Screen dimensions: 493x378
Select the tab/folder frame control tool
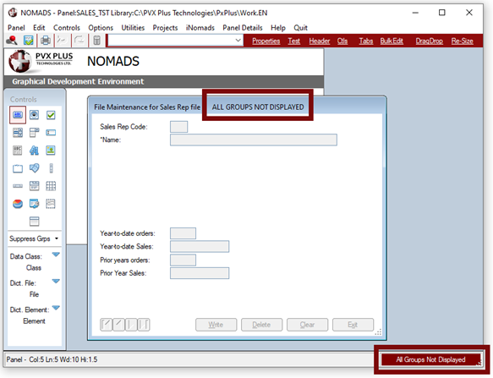[18, 168]
